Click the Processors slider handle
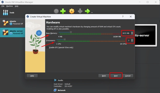Screen dimensions: 160x93 65,39
